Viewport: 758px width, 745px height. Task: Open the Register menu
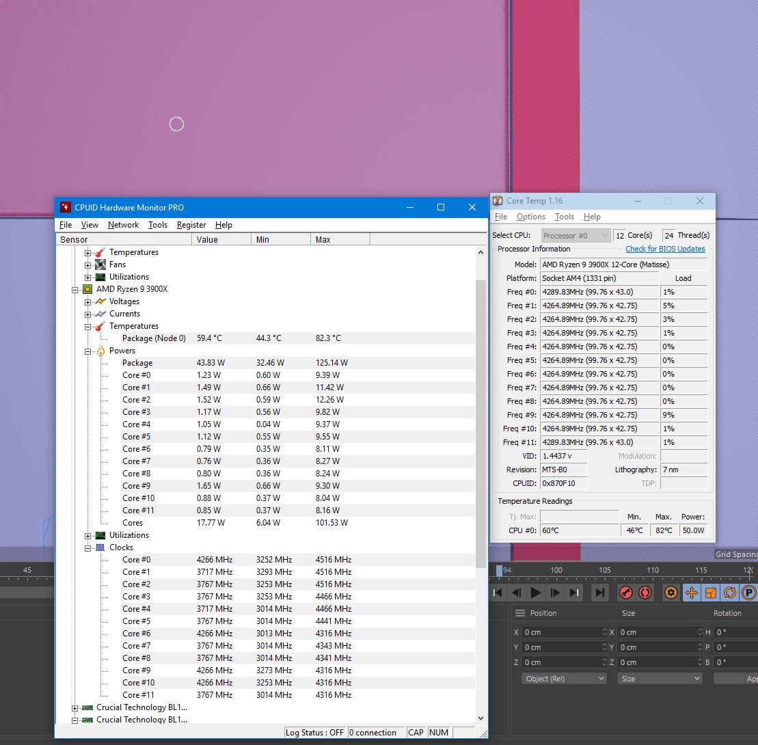191,225
